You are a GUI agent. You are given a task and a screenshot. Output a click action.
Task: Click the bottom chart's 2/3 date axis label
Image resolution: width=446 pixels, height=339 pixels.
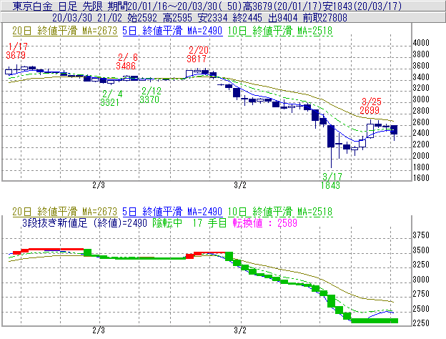coord(99,330)
